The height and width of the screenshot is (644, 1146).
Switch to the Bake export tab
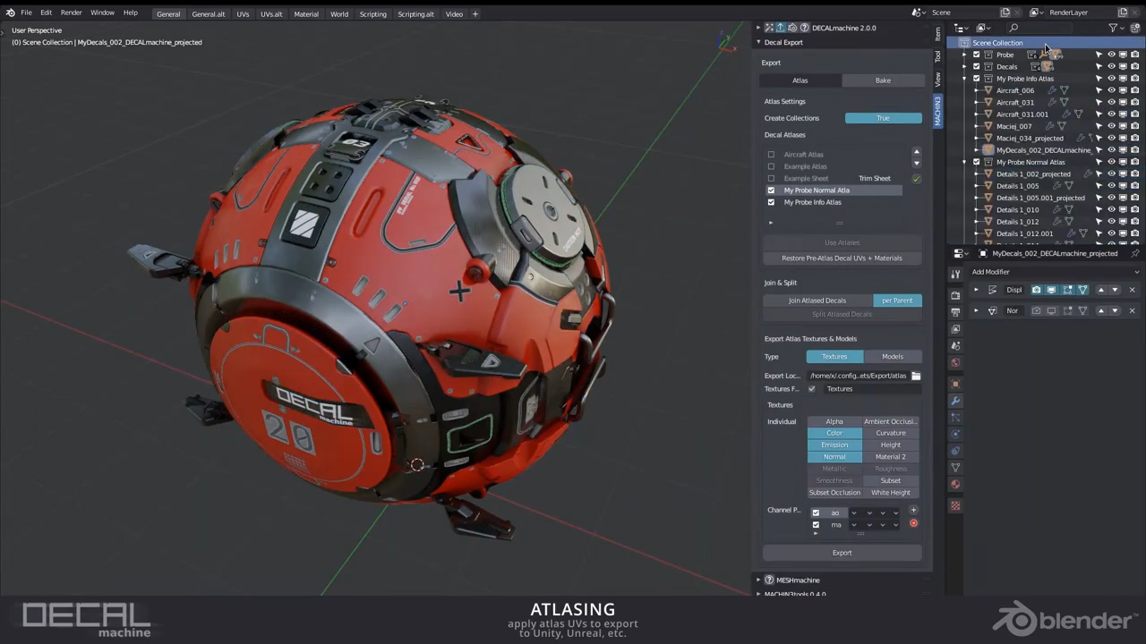point(883,80)
